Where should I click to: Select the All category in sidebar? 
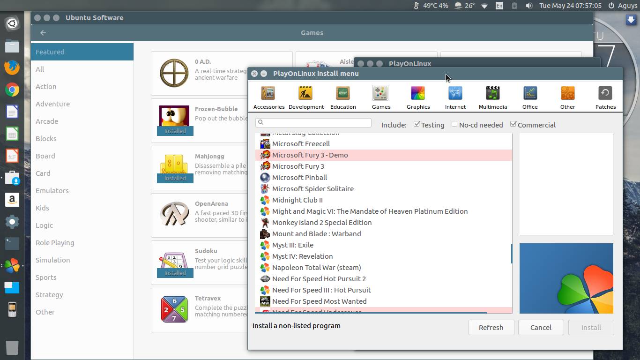(x=82, y=69)
